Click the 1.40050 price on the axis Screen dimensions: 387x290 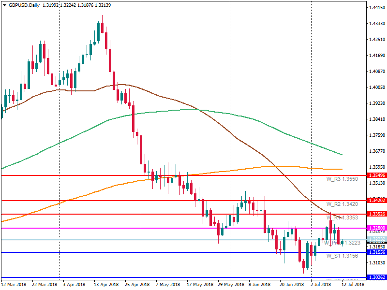(377, 87)
